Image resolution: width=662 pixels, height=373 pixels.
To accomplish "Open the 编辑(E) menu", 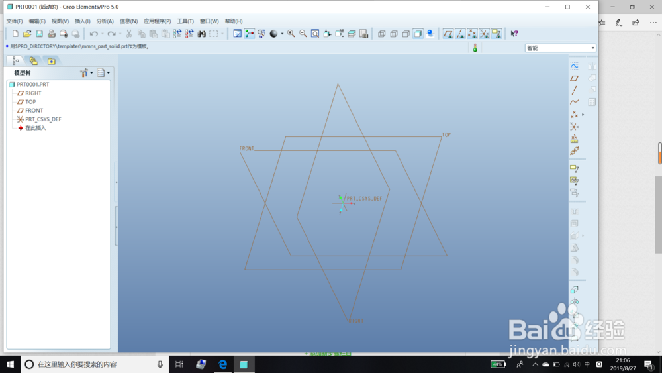I will (37, 21).
